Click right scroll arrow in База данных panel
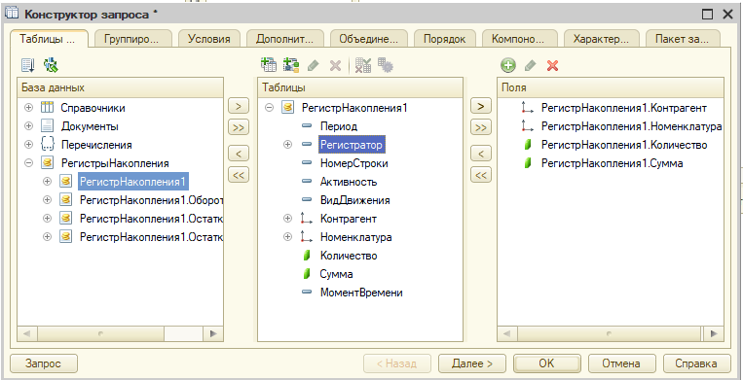The height and width of the screenshot is (380, 743). coord(213,333)
